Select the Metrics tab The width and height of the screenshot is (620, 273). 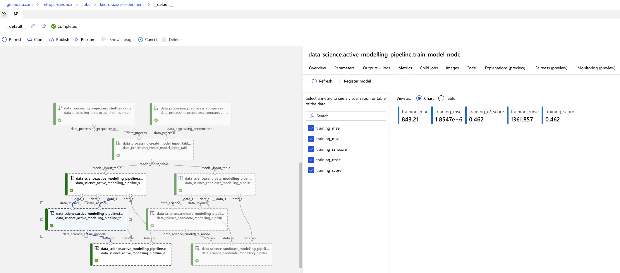coord(405,68)
